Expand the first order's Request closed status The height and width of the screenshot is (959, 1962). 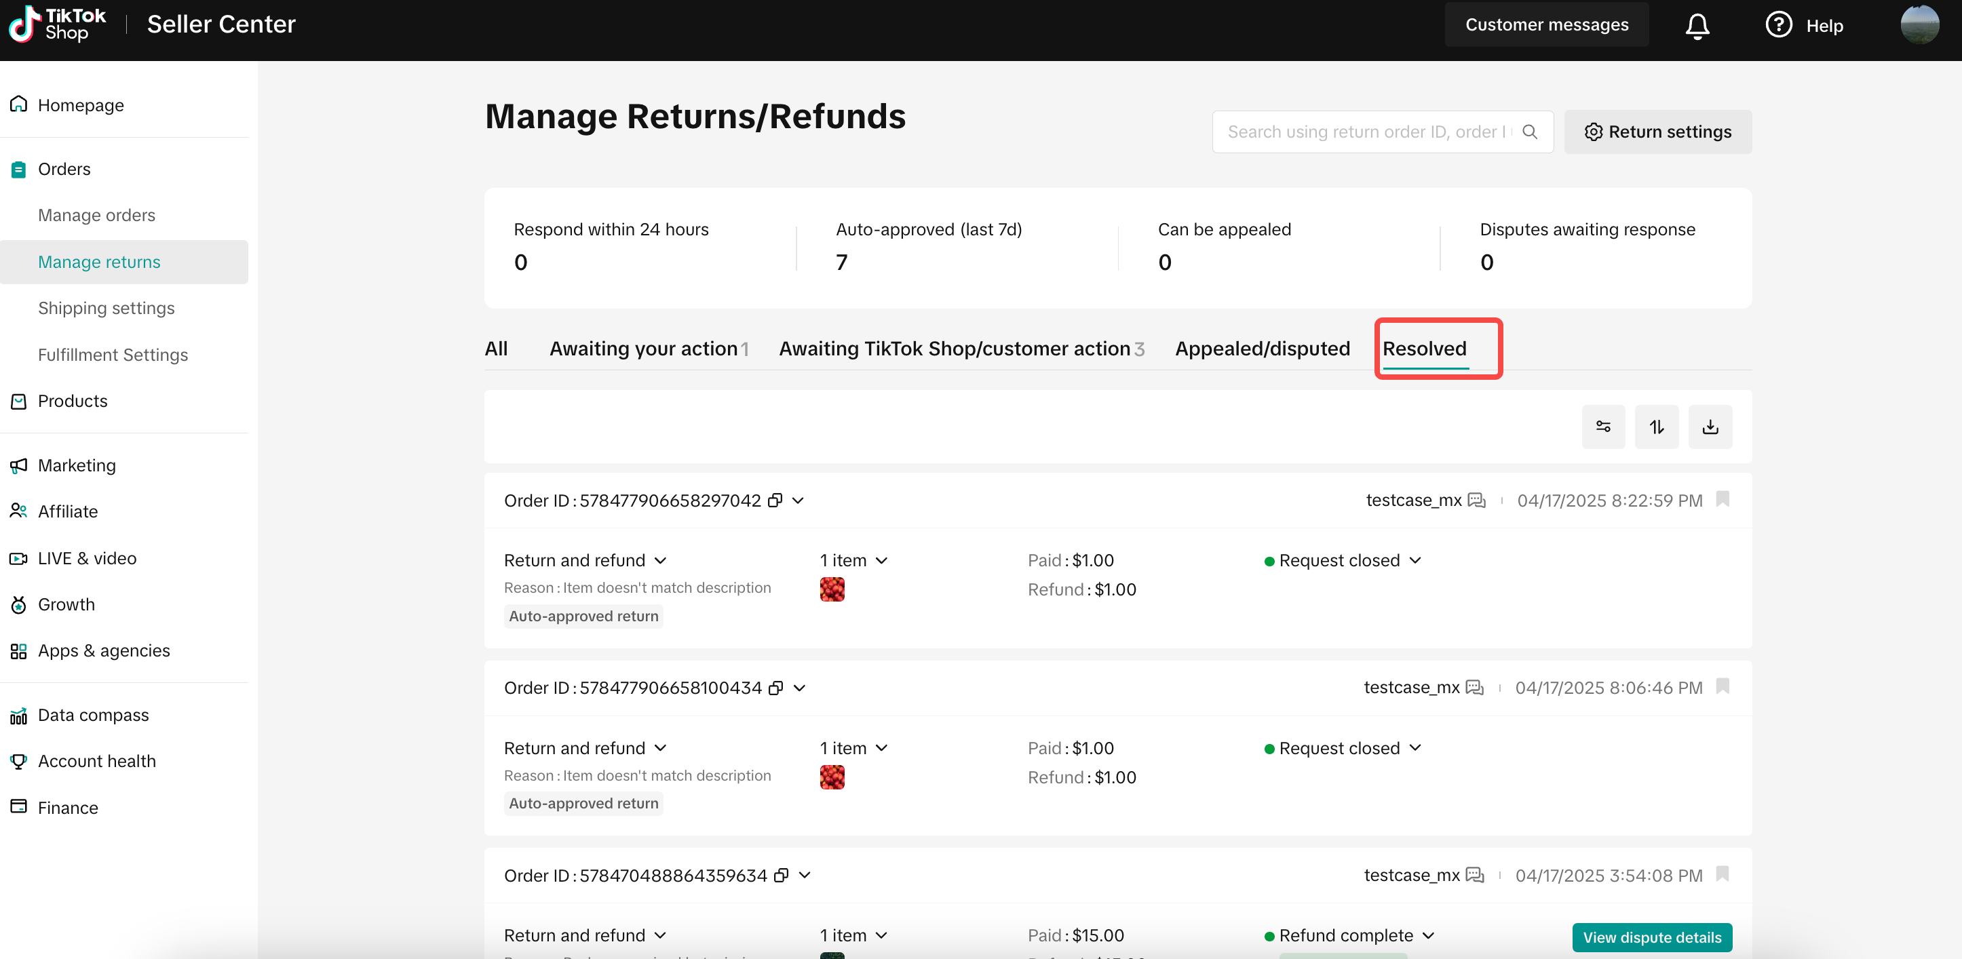point(1343,561)
